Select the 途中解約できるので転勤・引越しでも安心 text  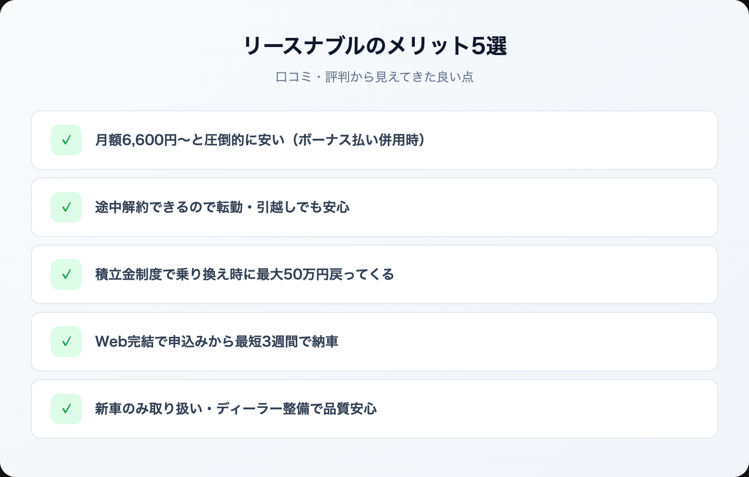tap(222, 207)
